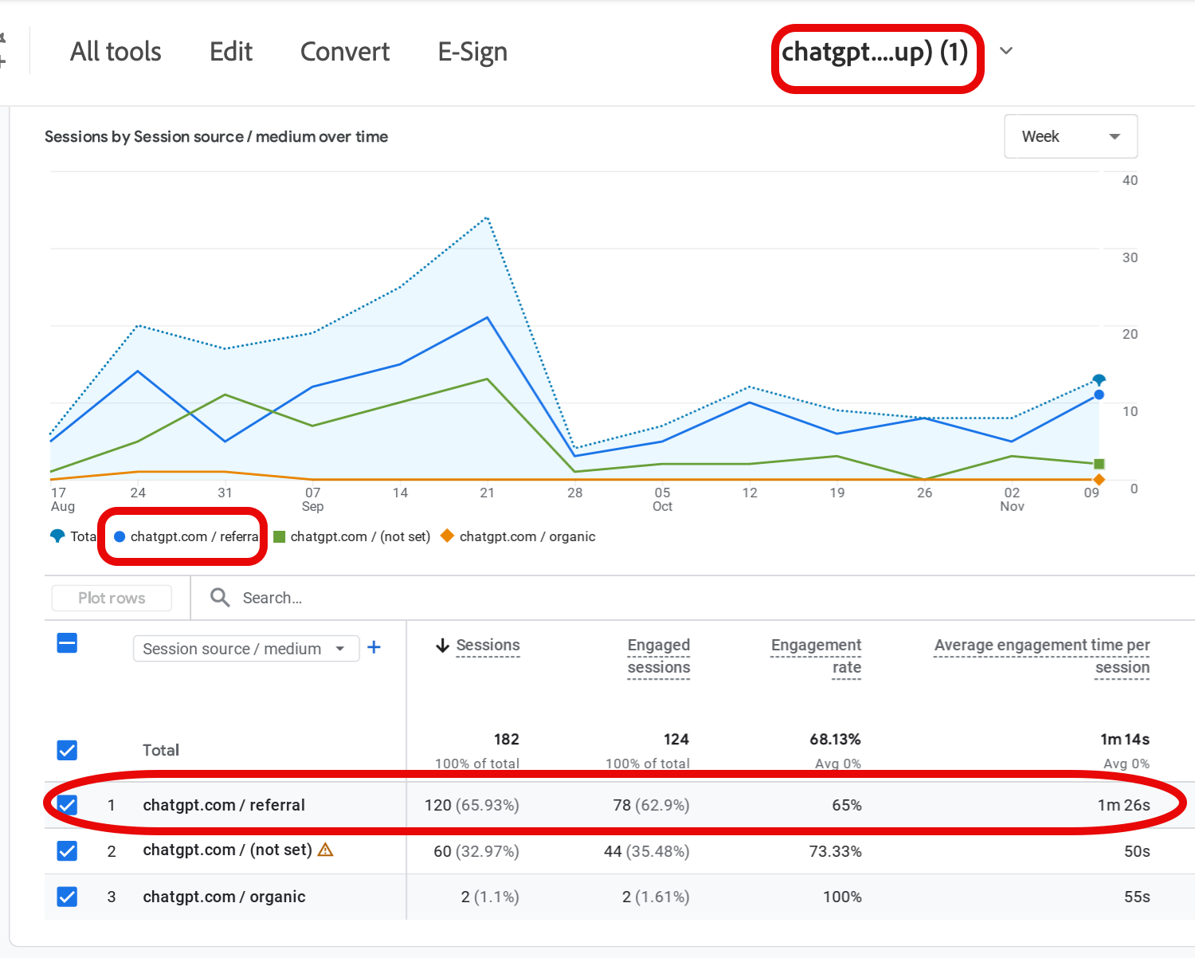Click the total 182 sessions value
The width and height of the screenshot is (1195, 958).
coord(507,739)
